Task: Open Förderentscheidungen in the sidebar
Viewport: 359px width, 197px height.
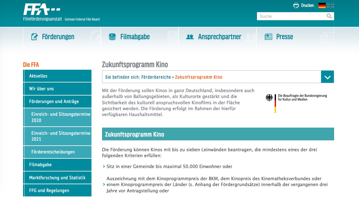Action: click(53, 152)
